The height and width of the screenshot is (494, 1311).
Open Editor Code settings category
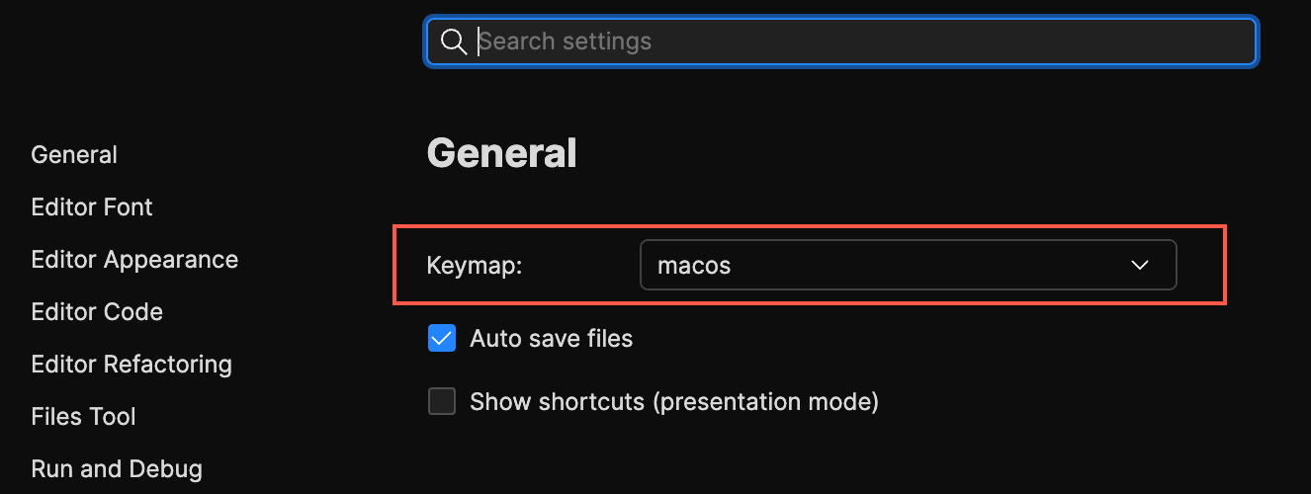pos(97,312)
